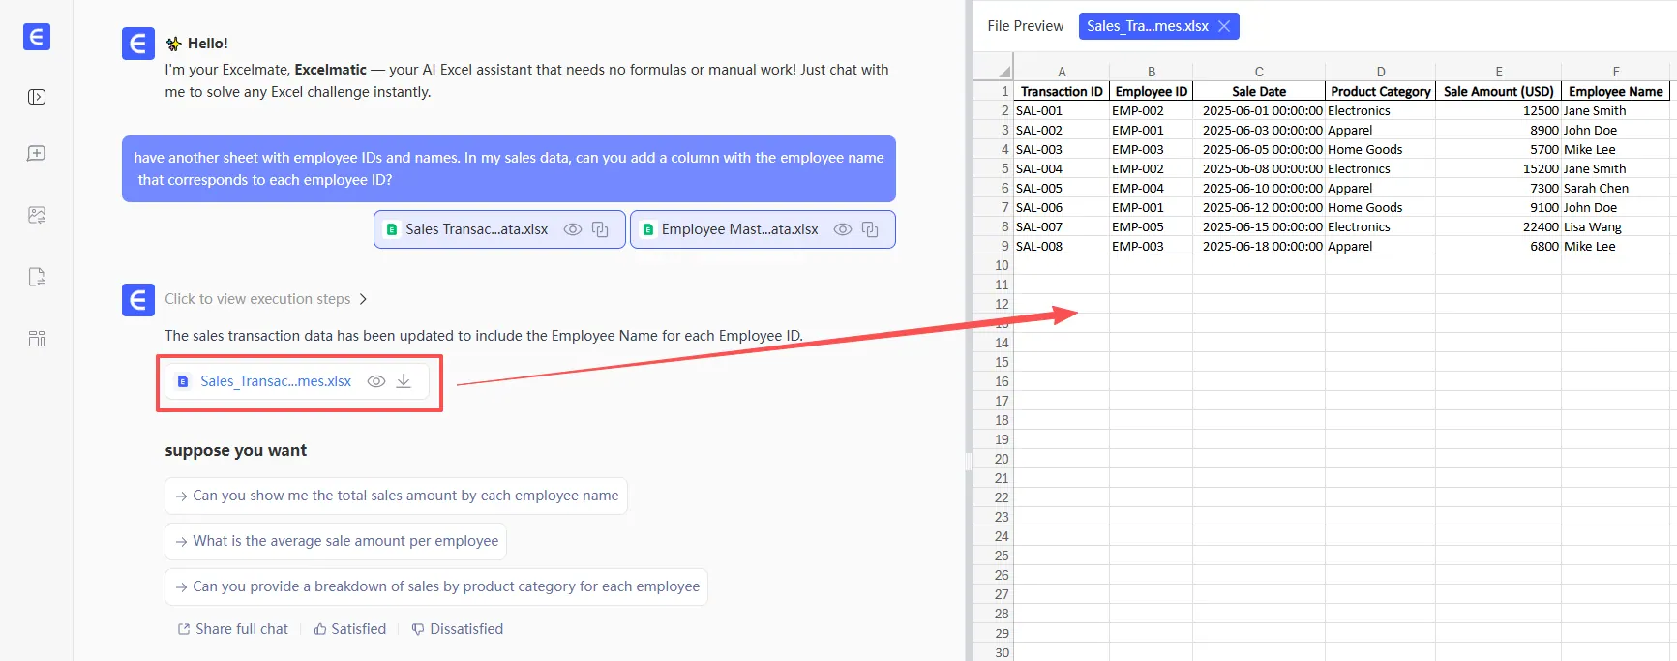Screen dimensions: 1677x661
Task: Open the image tool icon in the sidebar
Action: click(x=37, y=215)
